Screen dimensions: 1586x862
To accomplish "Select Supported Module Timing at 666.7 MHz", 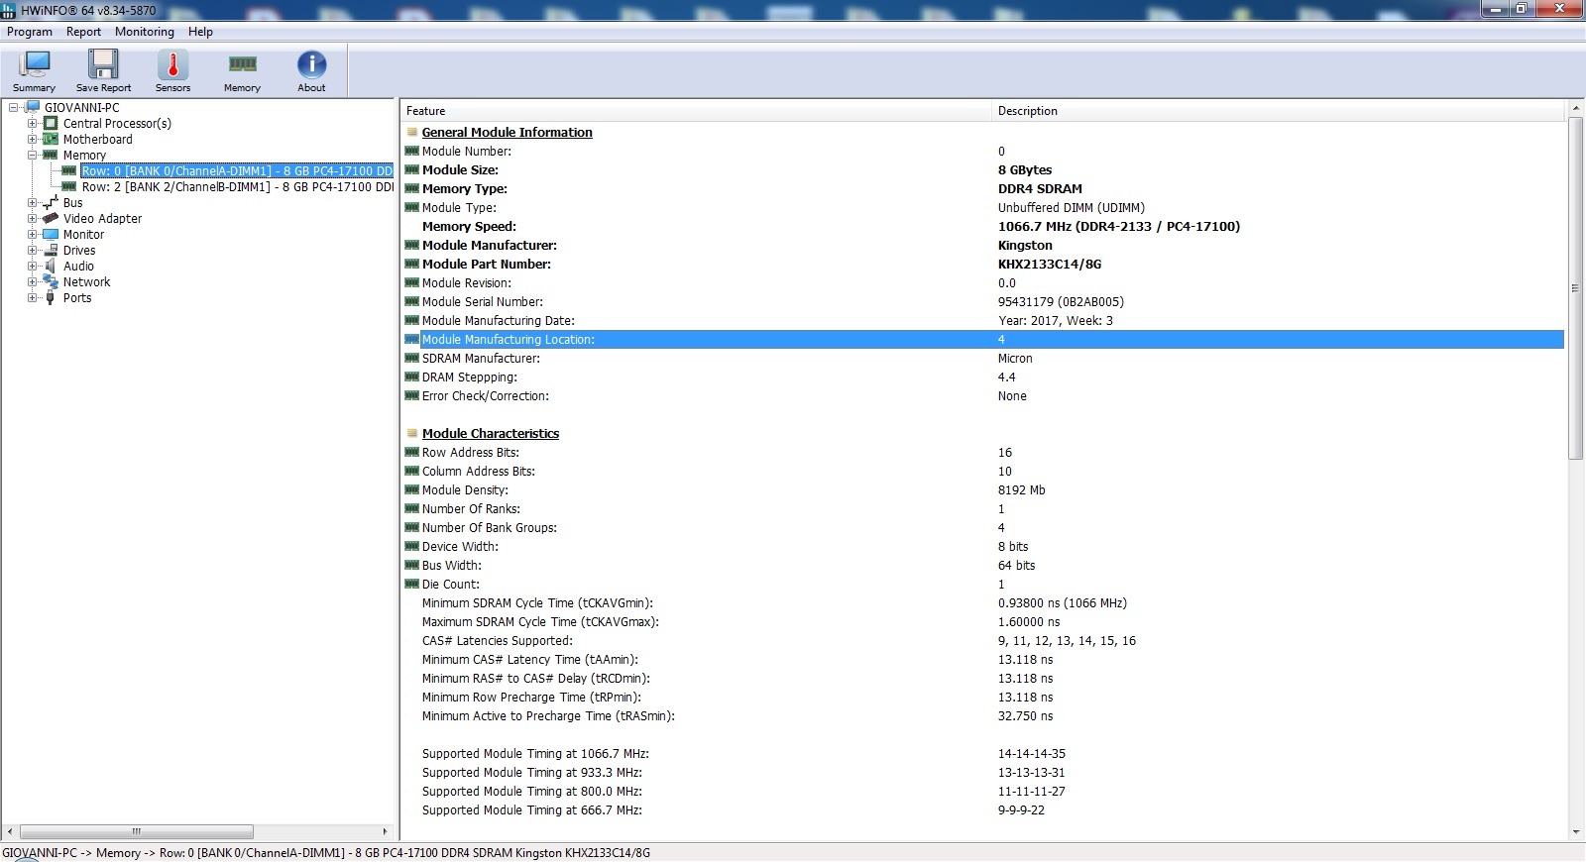I will 983,809.
